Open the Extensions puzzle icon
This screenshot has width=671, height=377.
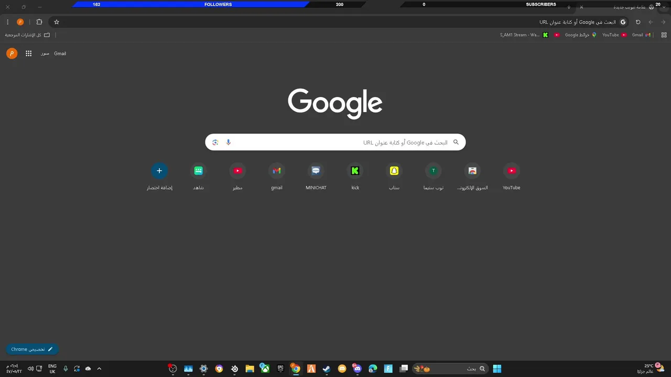pos(39,22)
